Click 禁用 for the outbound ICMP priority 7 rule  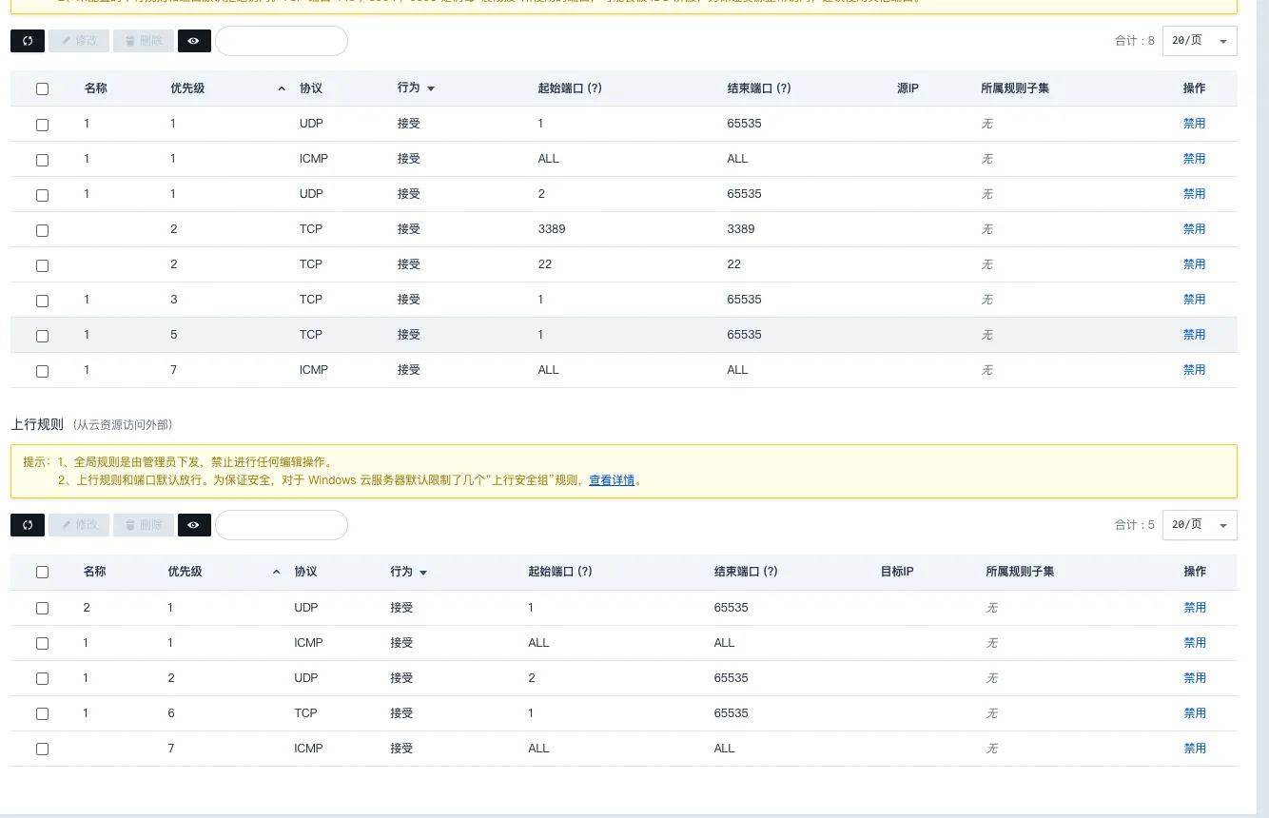1194,749
